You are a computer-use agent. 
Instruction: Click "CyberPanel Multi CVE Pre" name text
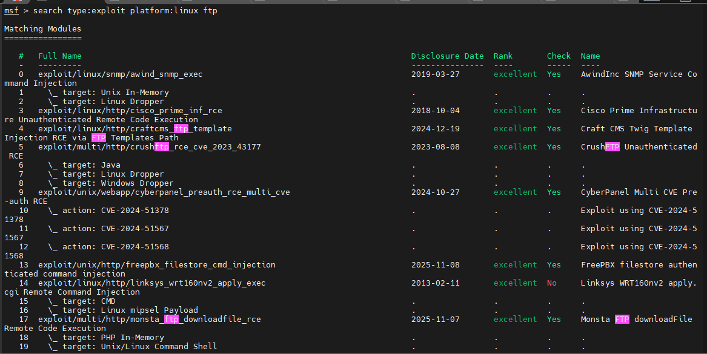coord(639,192)
